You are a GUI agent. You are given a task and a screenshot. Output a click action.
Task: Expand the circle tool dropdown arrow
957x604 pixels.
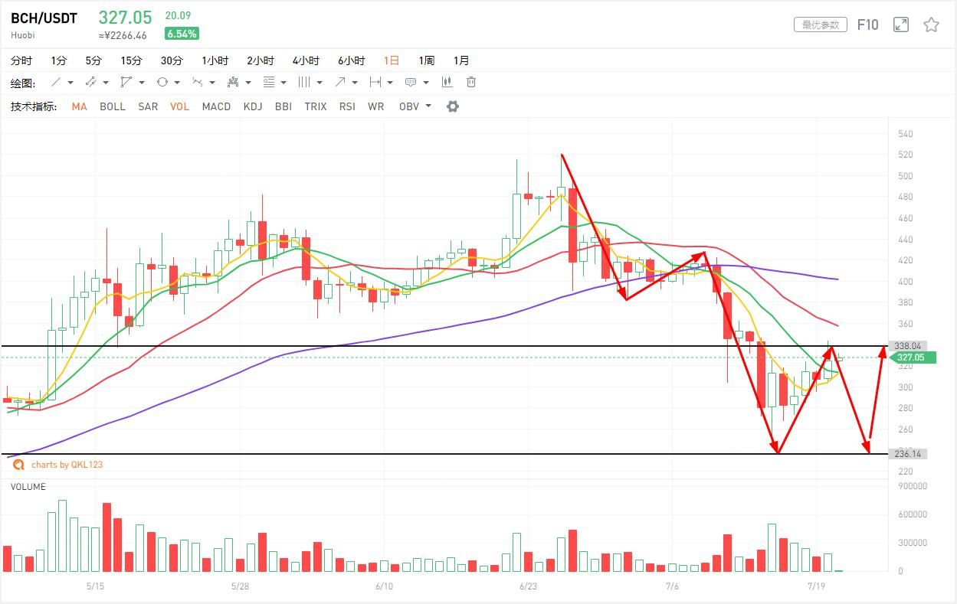tap(177, 83)
